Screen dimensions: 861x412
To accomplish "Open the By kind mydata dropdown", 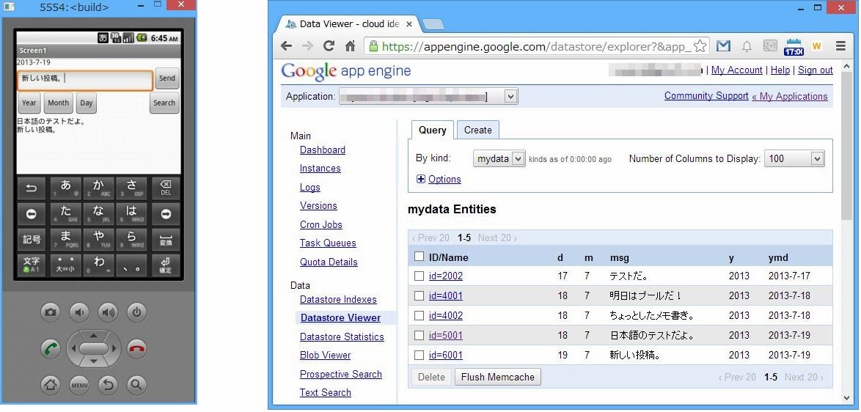I will (x=499, y=158).
